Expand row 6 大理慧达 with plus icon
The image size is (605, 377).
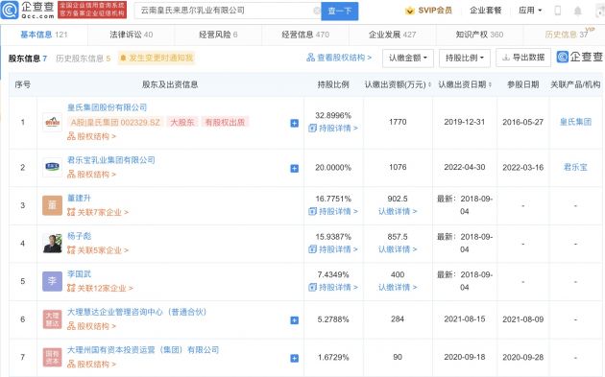pyautogui.click(x=295, y=320)
